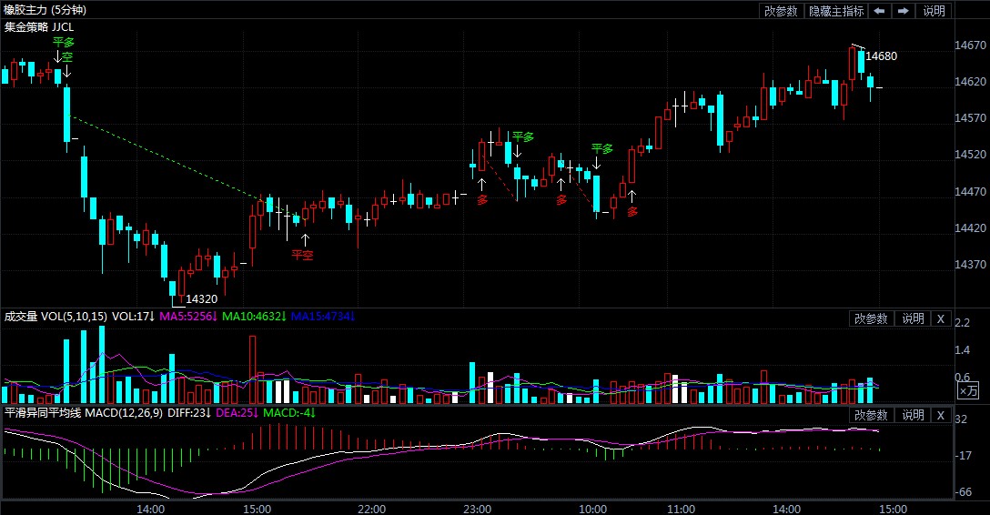This screenshot has height=515, width=990.
Task: Click the 14320 low price marker
Action: click(x=201, y=299)
